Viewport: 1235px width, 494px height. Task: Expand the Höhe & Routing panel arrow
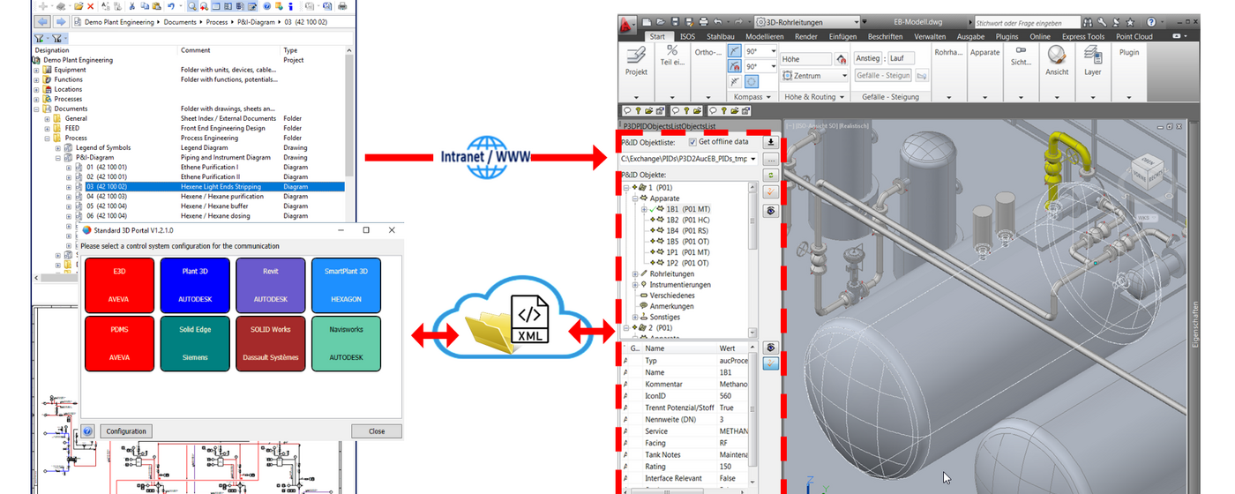click(842, 97)
